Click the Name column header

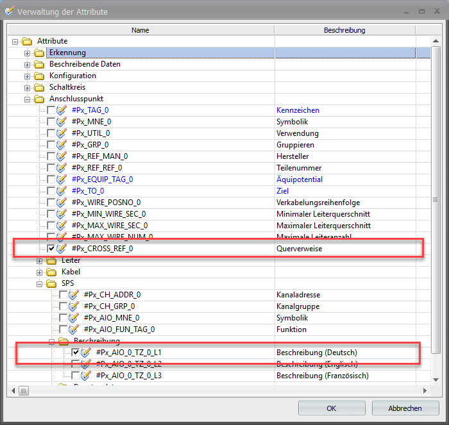[x=140, y=30]
